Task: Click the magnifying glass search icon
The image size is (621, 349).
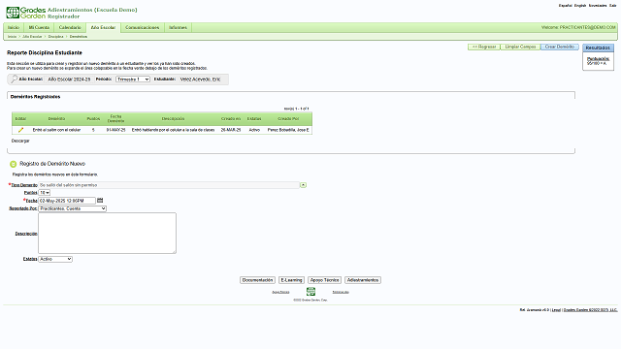Action: (14, 79)
